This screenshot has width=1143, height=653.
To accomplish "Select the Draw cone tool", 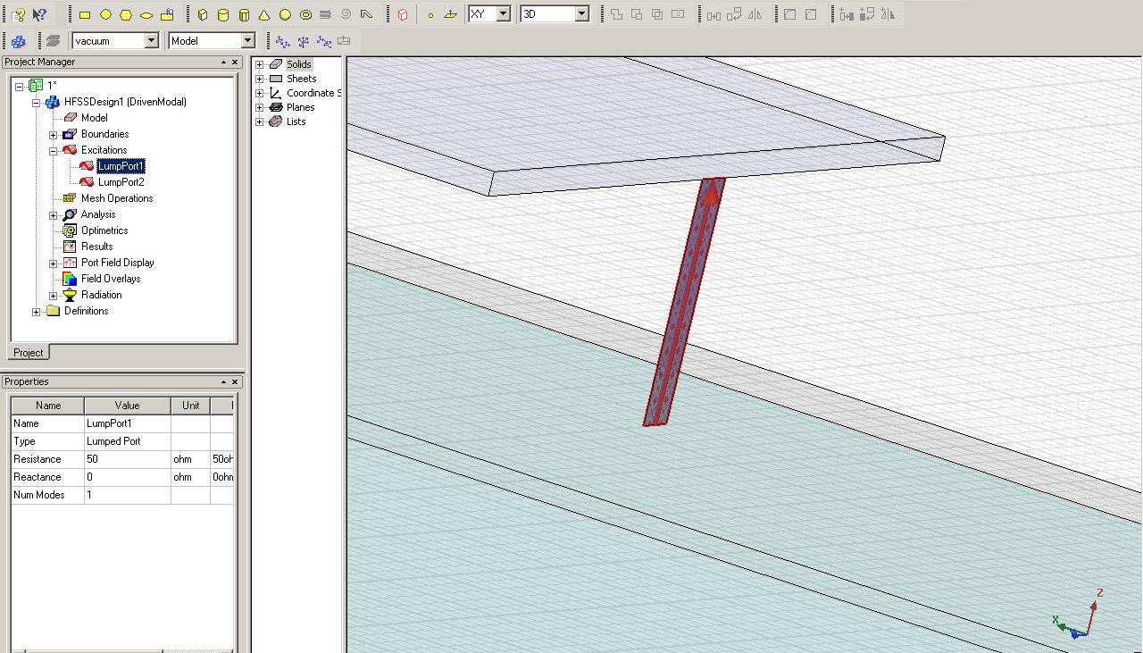I will point(264,14).
